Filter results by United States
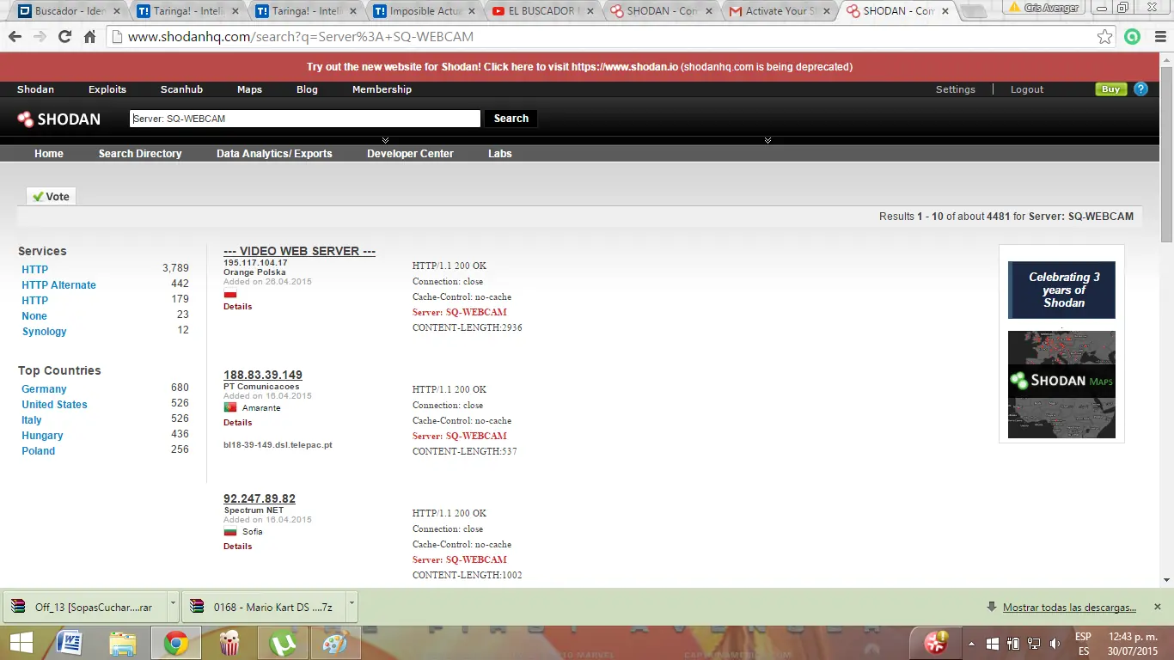This screenshot has height=660, width=1174. (54, 405)
